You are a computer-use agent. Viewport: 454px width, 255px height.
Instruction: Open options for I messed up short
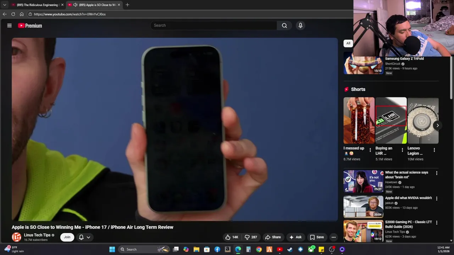click(370, 150)
